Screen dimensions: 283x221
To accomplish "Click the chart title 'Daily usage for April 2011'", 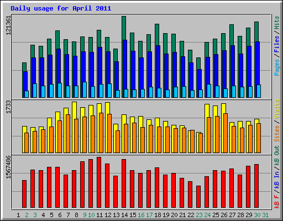I will (61, 8).
